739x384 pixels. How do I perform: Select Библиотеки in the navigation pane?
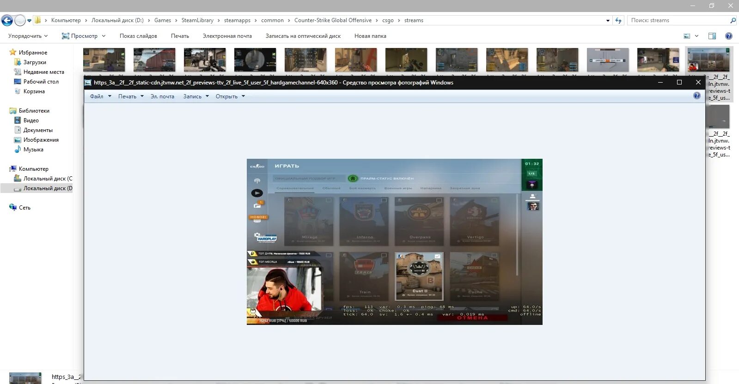pos(34,111)
